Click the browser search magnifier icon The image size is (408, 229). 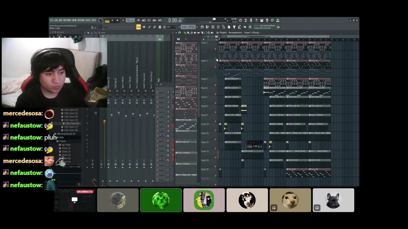79,184
